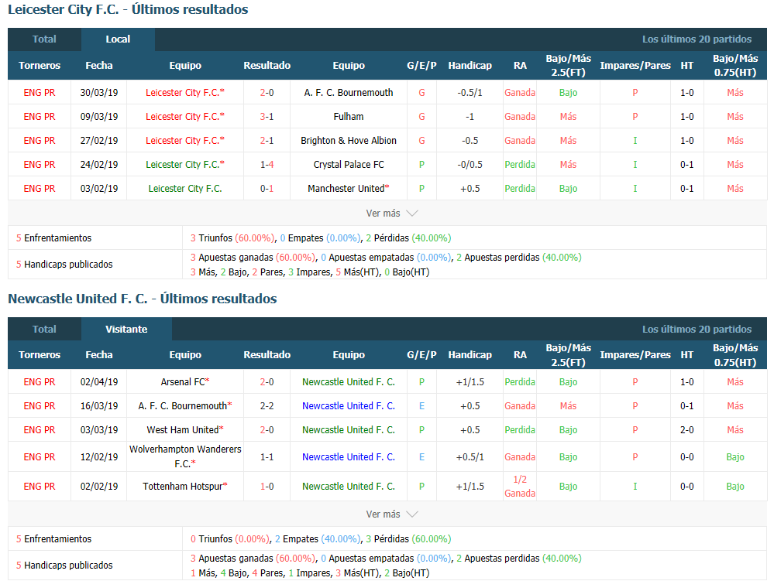Screen dimensions: 774x581
Task: Click the Handicap header in Leicester table
Action: pos(470,66)
